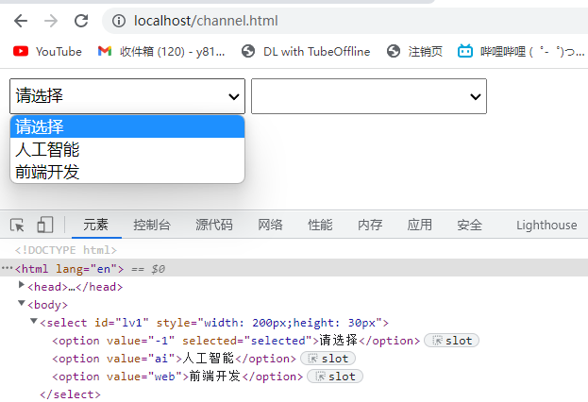Image resolution: width=588 pixels, height=402 pixels.
Task: Choose the 请选择 option in list
Action: [x=40, y=126]
